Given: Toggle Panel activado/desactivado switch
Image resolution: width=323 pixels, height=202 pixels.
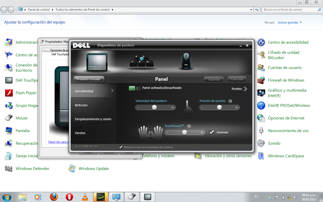Looking at the screenshot, I should point(134,88).
